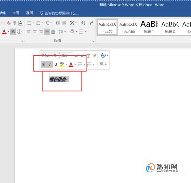
Task: Open mini toolbar numbering dropdown arrow
Action: [x=94, y=64]
